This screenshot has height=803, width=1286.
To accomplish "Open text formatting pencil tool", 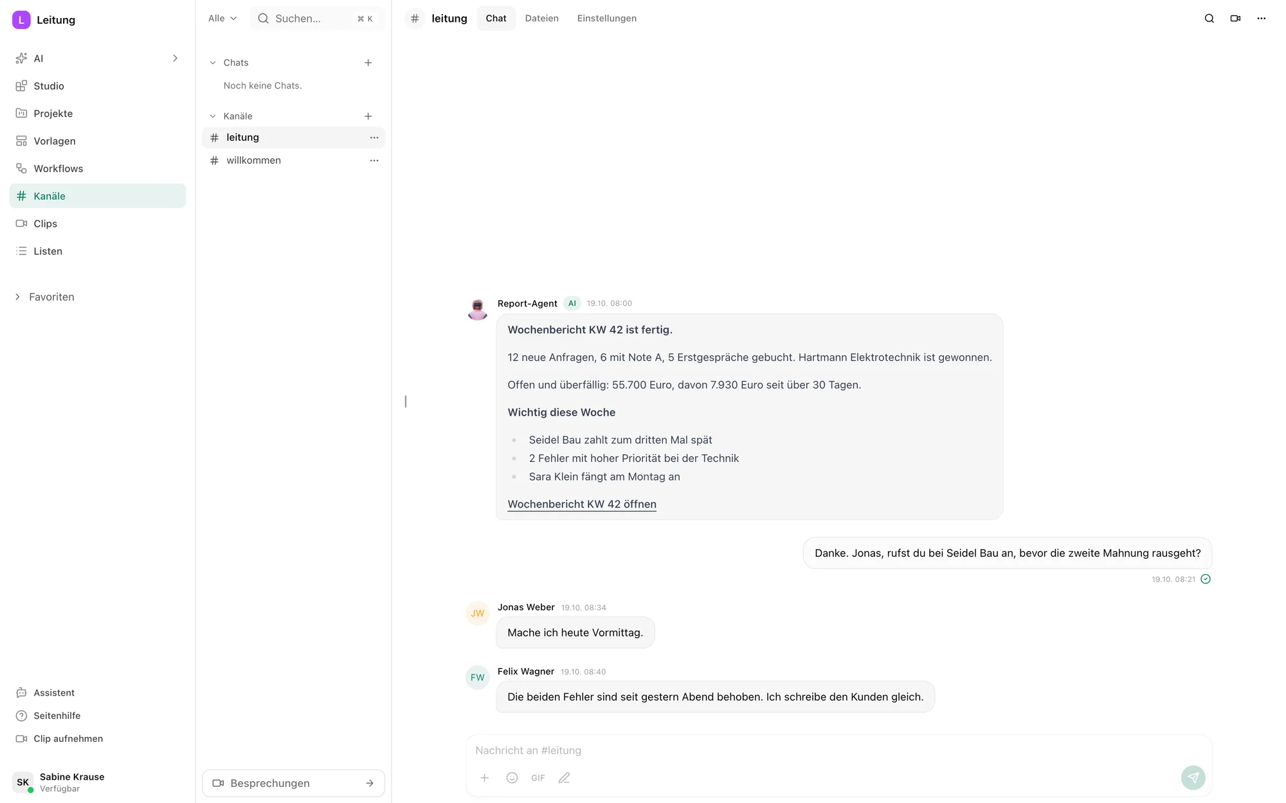I will pos(564,778).
